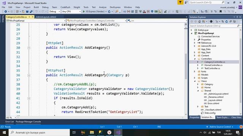Click the bookmark icon in the toolbar

[221, 12]
